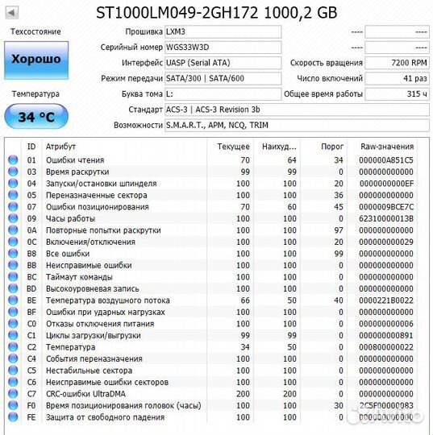Select the Таймаут команды attribute name

point(79,277)
